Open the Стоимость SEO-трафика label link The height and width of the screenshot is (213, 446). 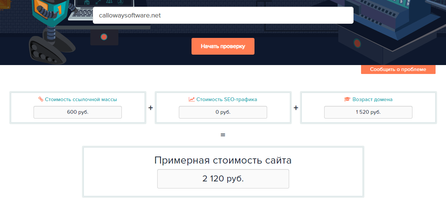pyautogui.click(x=227, y=99)
